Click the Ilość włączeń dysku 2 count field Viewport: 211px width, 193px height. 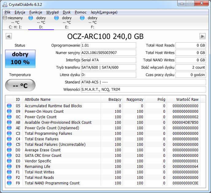click(191, 67)
